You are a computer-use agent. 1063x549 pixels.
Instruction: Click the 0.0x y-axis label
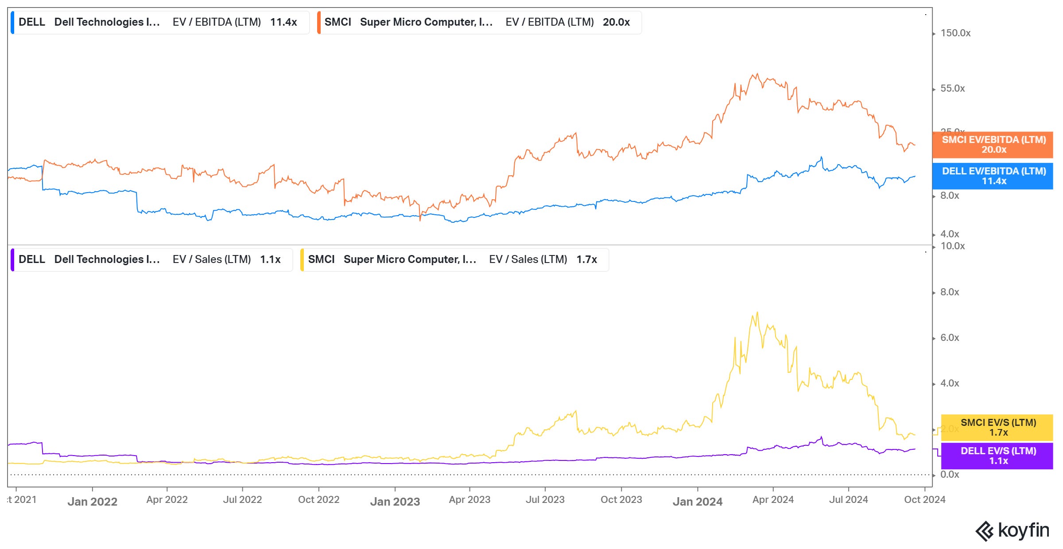[950, 475]
